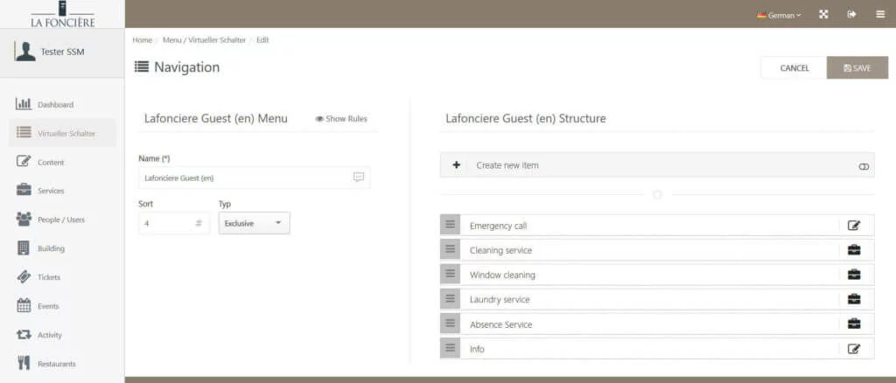Click the Home breadcrumb link
This screenshot has width=896, height=383.
[x=142, y=40]
